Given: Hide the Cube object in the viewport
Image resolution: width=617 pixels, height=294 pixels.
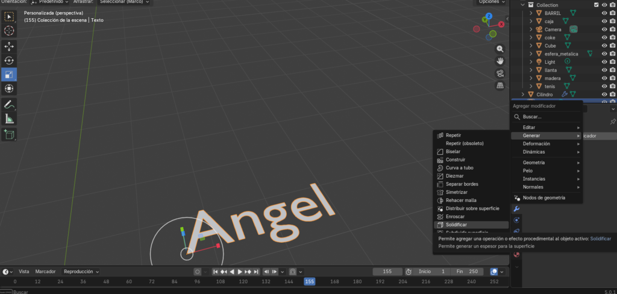Looking at the screenshot, I should [604, 46].
